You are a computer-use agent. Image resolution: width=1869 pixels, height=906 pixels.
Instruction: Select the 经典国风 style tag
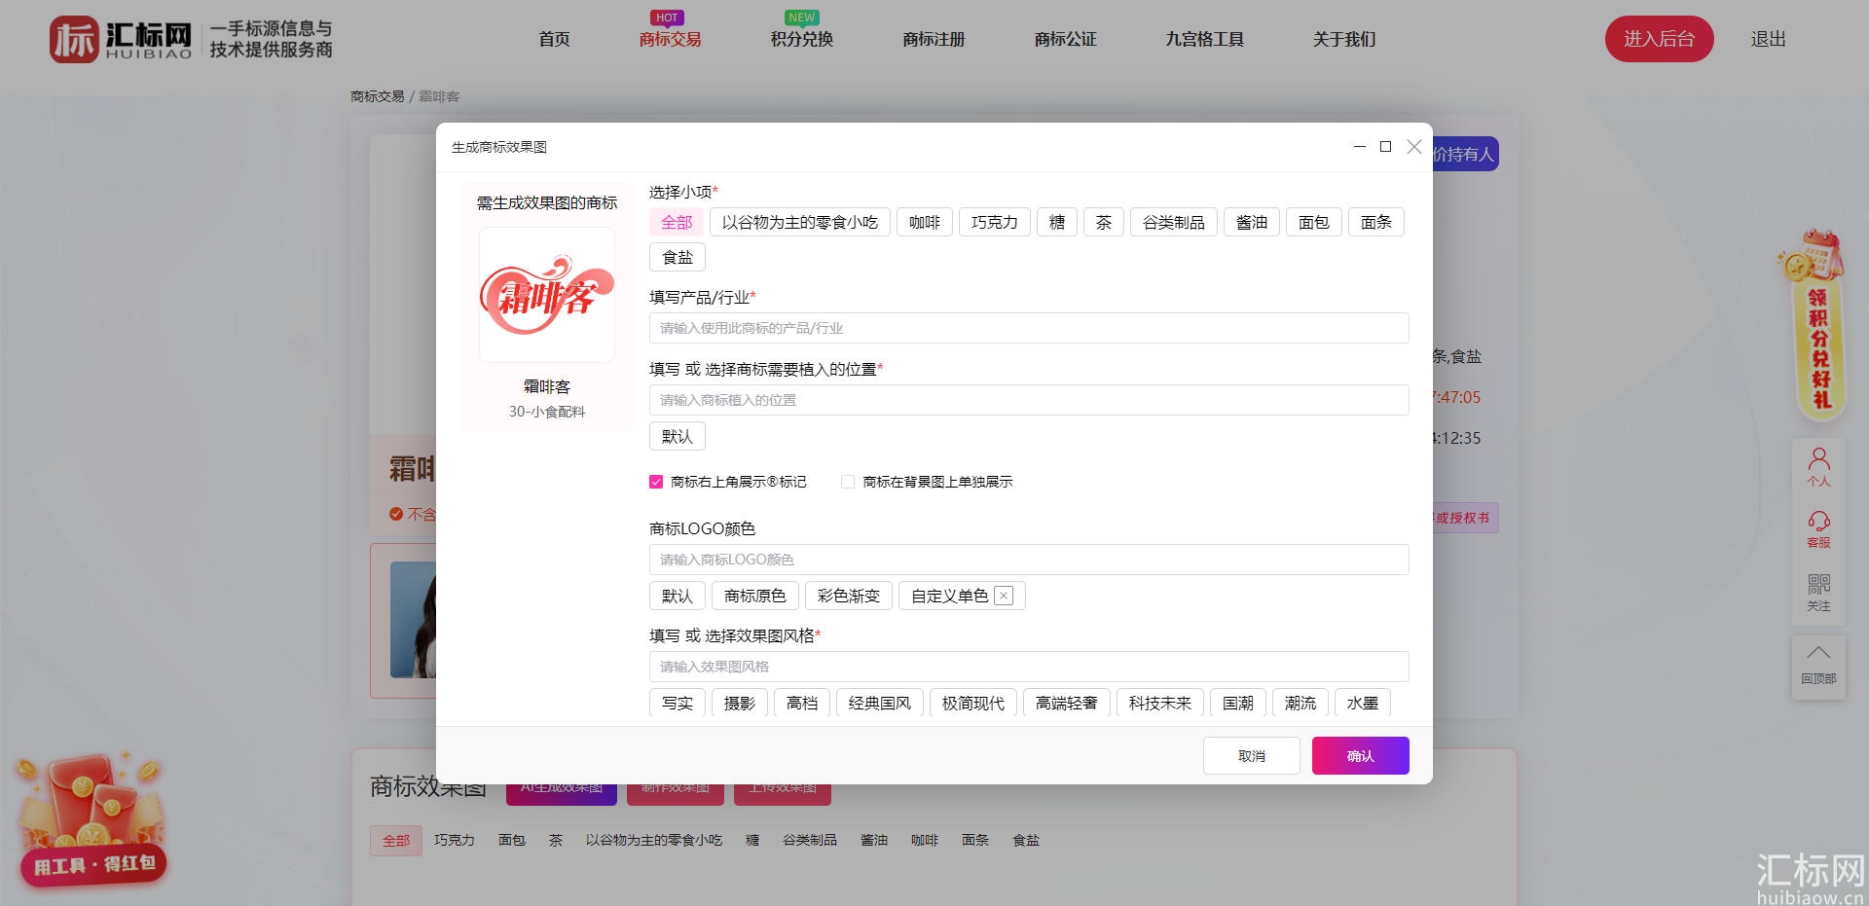click(x=880, y=703)
